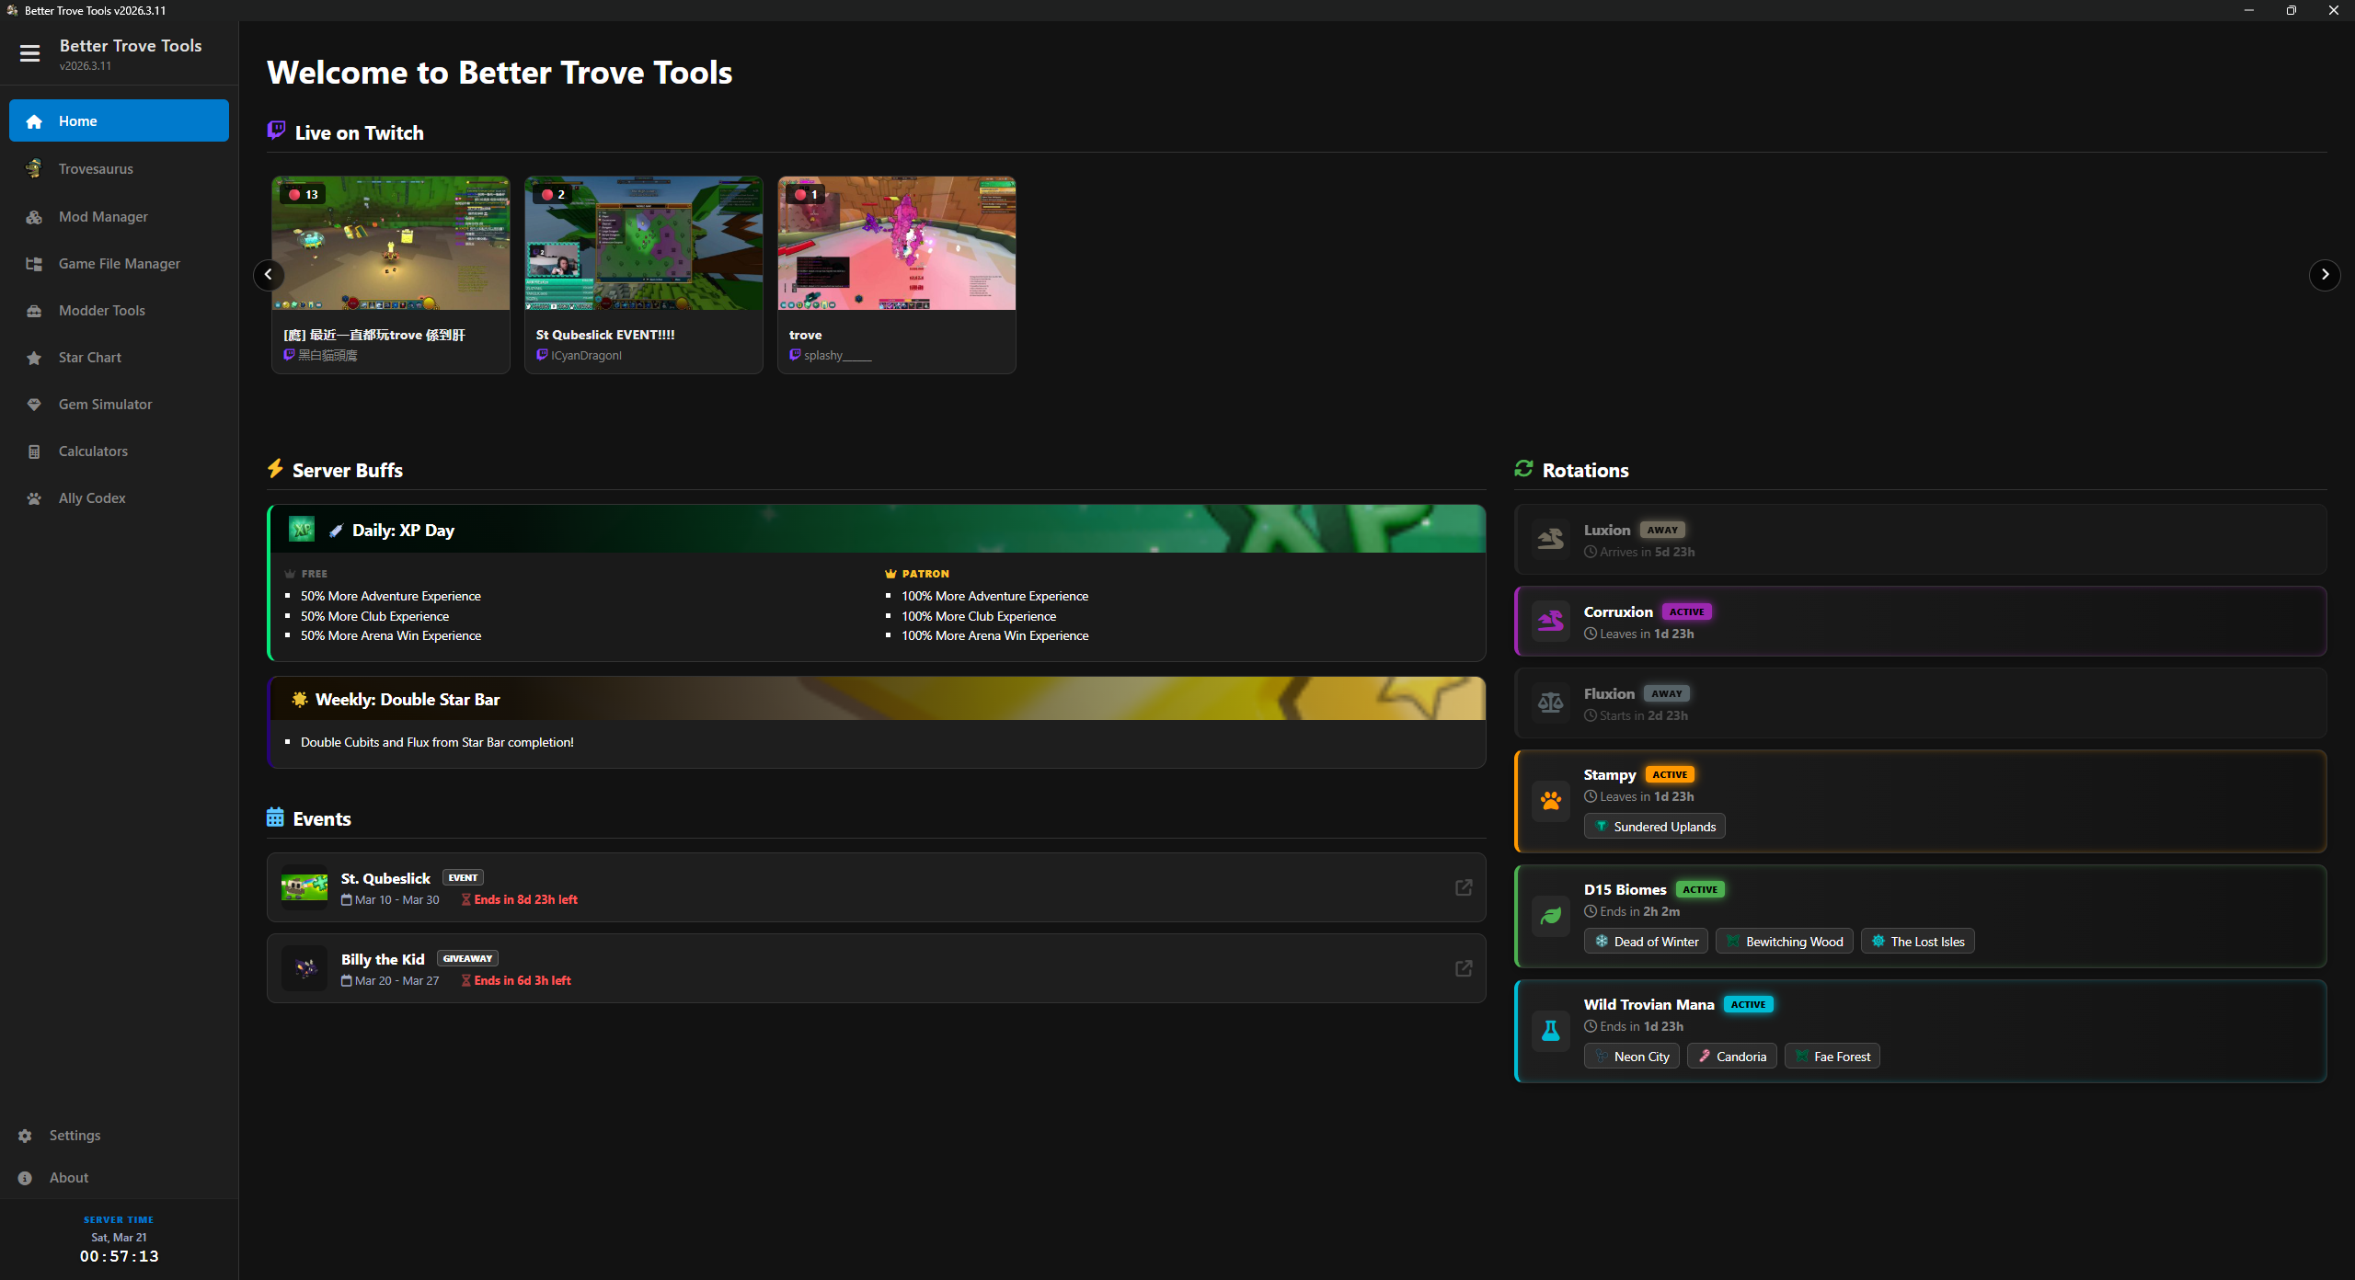Image resolution: width=2355 pixels, height=1280 pixels.
Task: Open the Trovesaurus section
Action: (97, 168)
